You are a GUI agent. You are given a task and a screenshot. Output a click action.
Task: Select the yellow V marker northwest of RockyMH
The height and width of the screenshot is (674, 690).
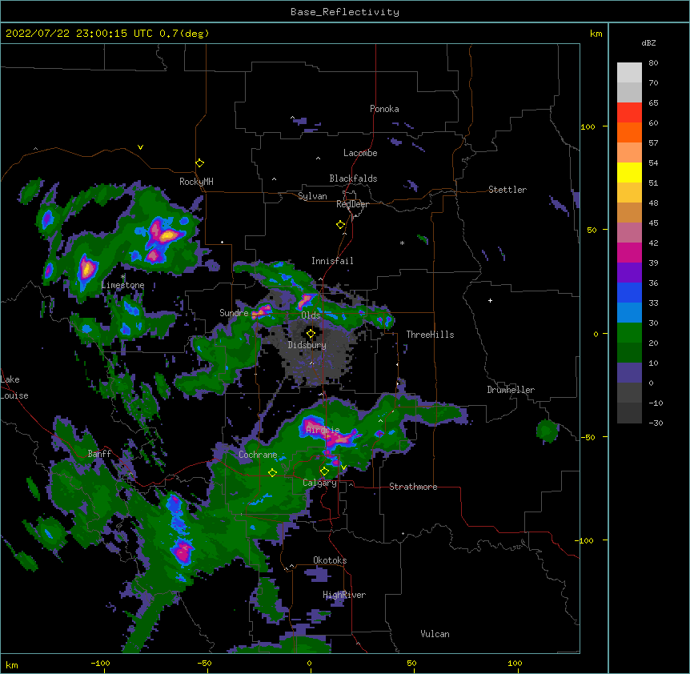[140, 147]
